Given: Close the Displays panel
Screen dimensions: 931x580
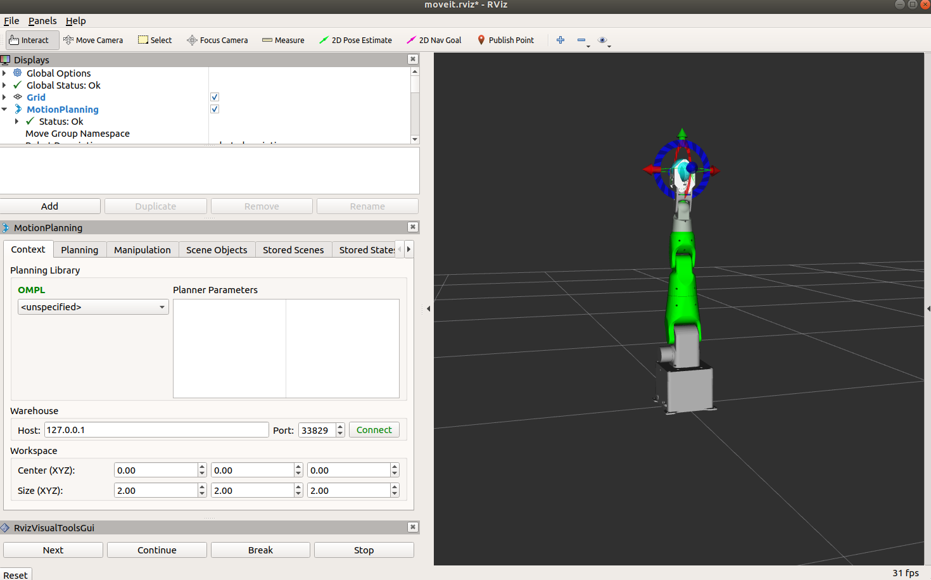Looking at the screenshot, I should click(413, 59).
